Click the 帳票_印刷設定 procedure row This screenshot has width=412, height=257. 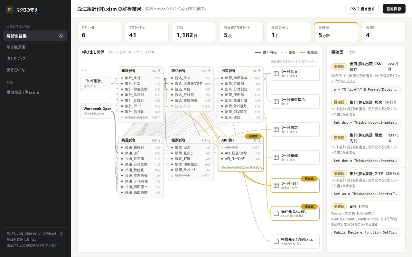point(191,164)
